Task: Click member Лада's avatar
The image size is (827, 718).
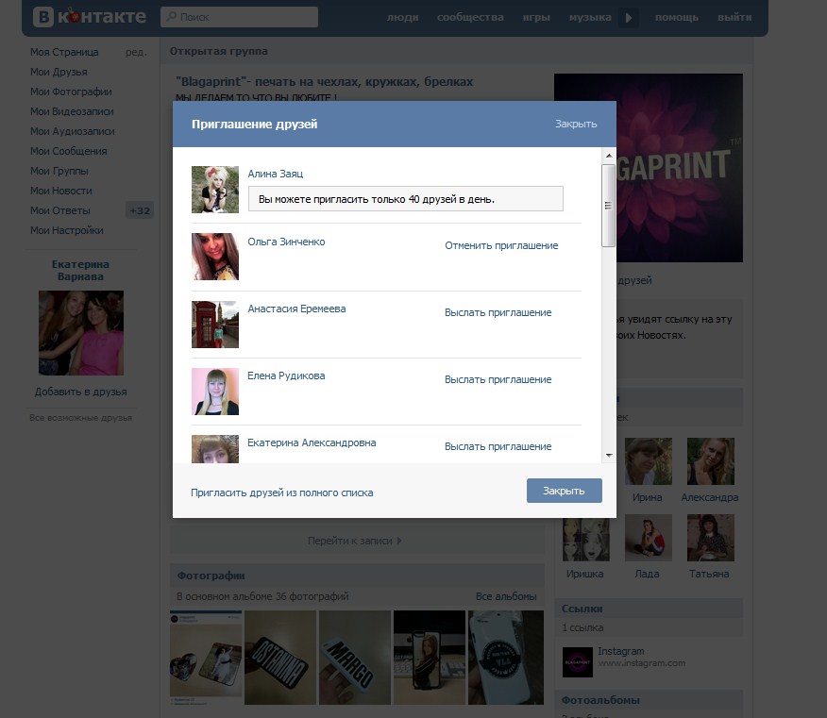Action: pyautogui.click(x=649, y=538)
